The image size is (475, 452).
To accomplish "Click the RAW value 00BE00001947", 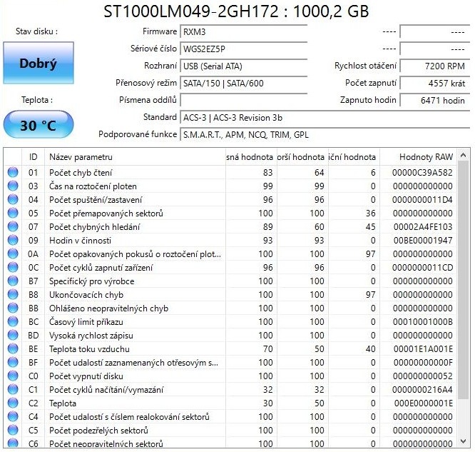I will pos(423,240).
